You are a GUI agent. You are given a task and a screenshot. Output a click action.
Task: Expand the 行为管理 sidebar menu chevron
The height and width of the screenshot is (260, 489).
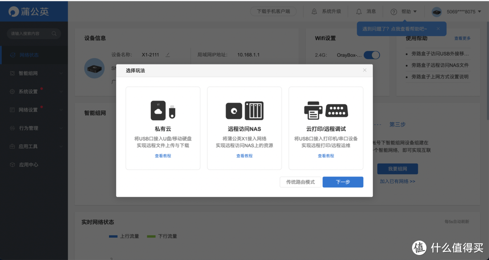[x=61, y=128]
